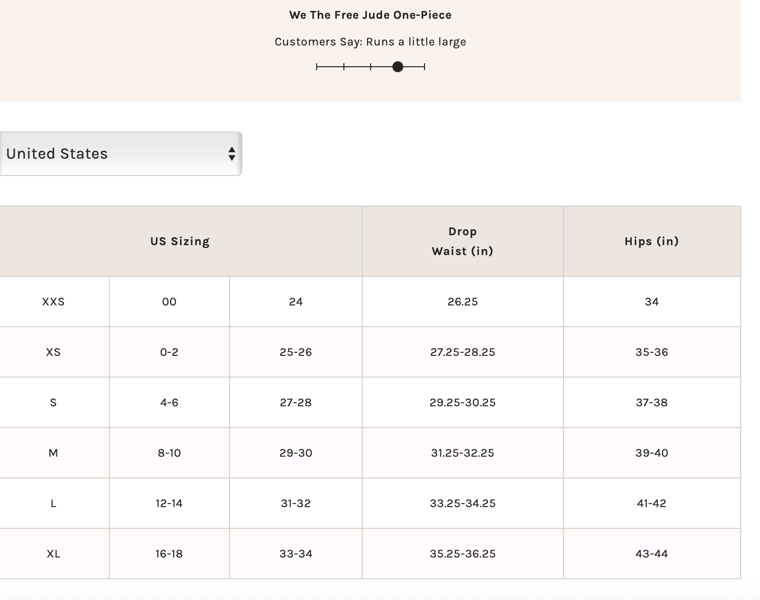Click the '35.25-36.25' drop waist cell

coord(463,554)
